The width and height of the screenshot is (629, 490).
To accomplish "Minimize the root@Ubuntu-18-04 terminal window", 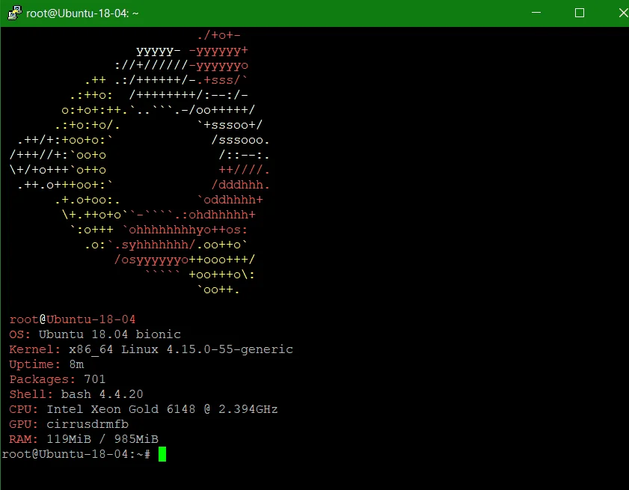I will pyautogui.click(x=536, y=13).
